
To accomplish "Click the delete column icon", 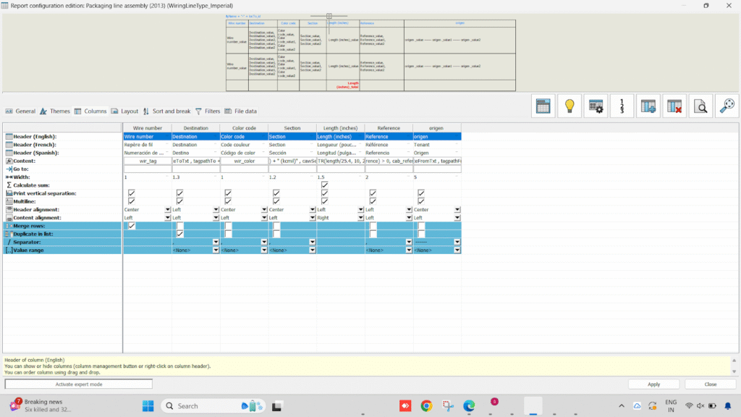I will 674,106.
